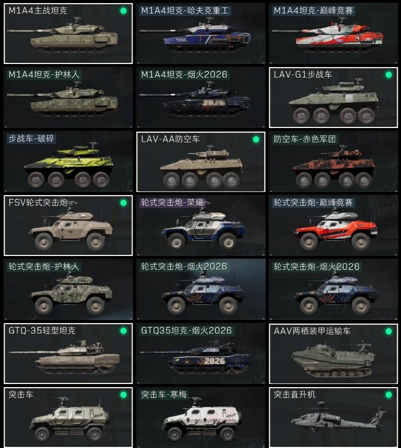Select the 步战车-破碎 neon green vehicle
The image size is (401, 448).
(68, 162)
